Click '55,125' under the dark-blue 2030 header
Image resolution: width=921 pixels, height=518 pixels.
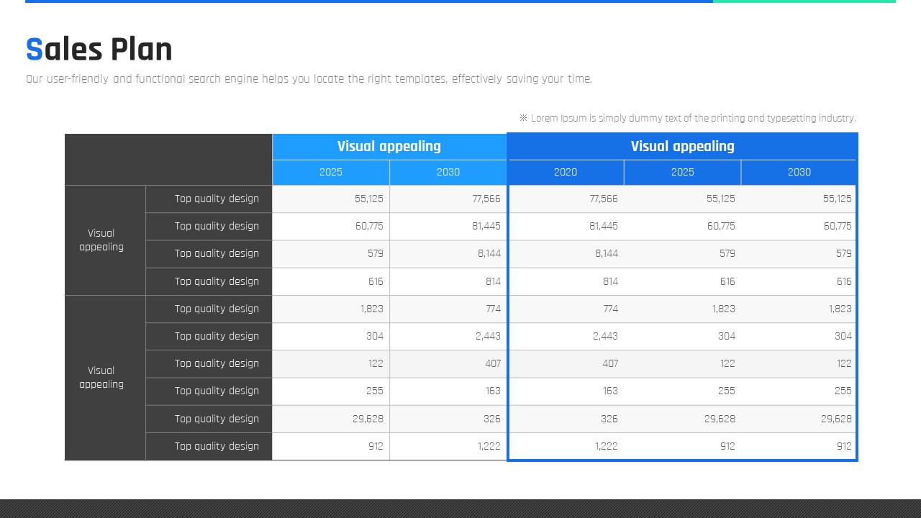tap(838, 199)
